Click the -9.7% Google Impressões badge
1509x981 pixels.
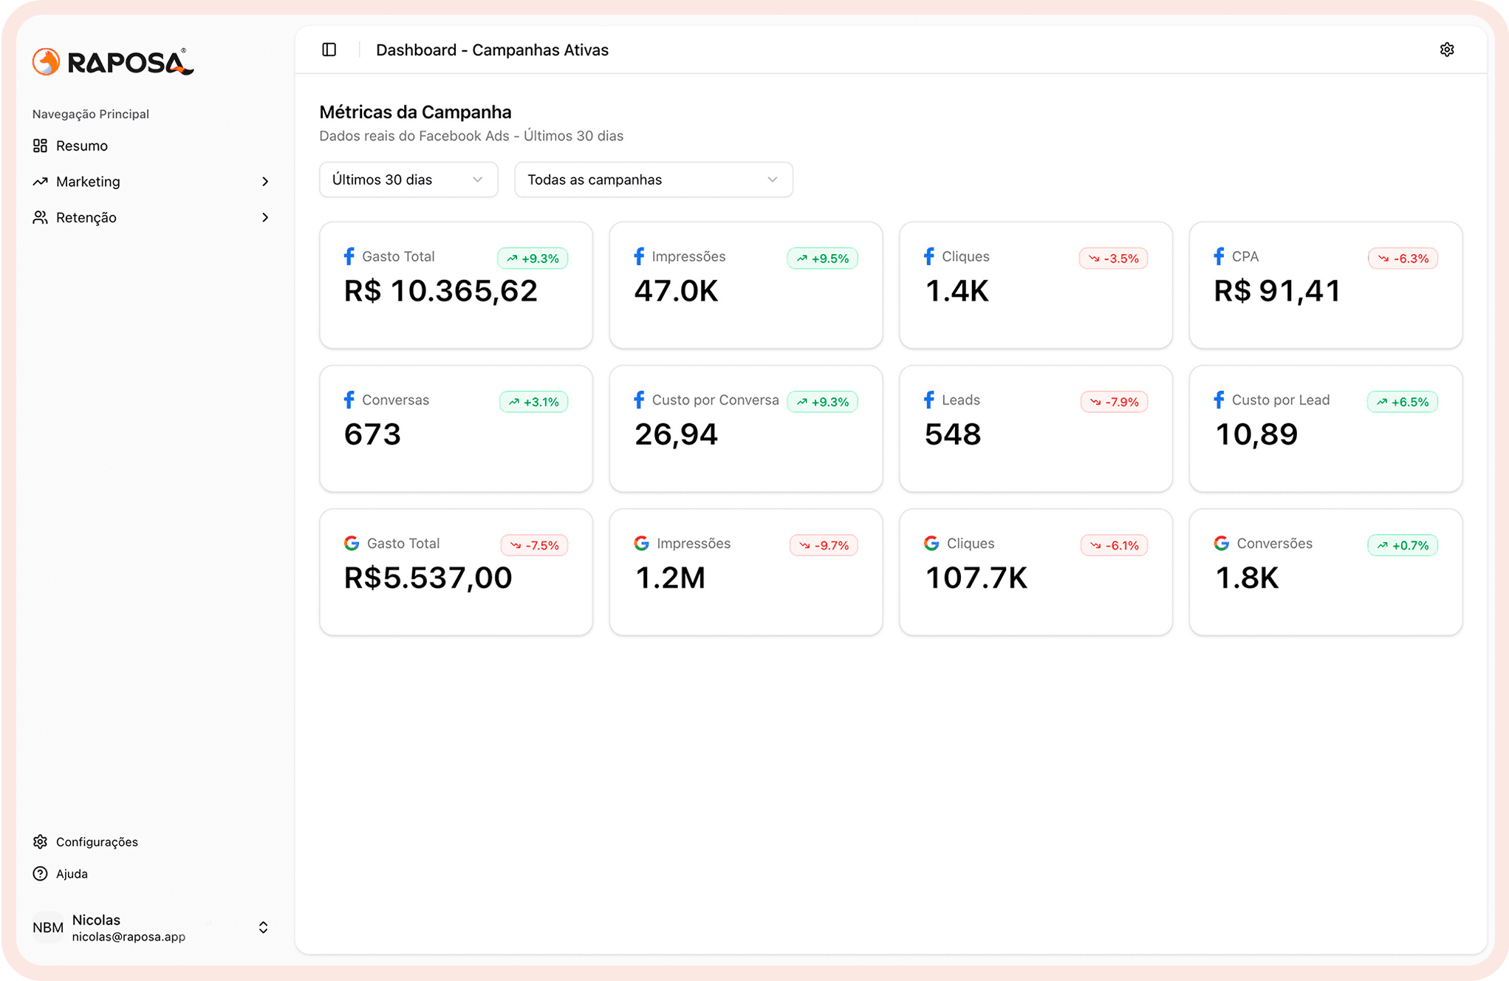[x=824, y=545]
